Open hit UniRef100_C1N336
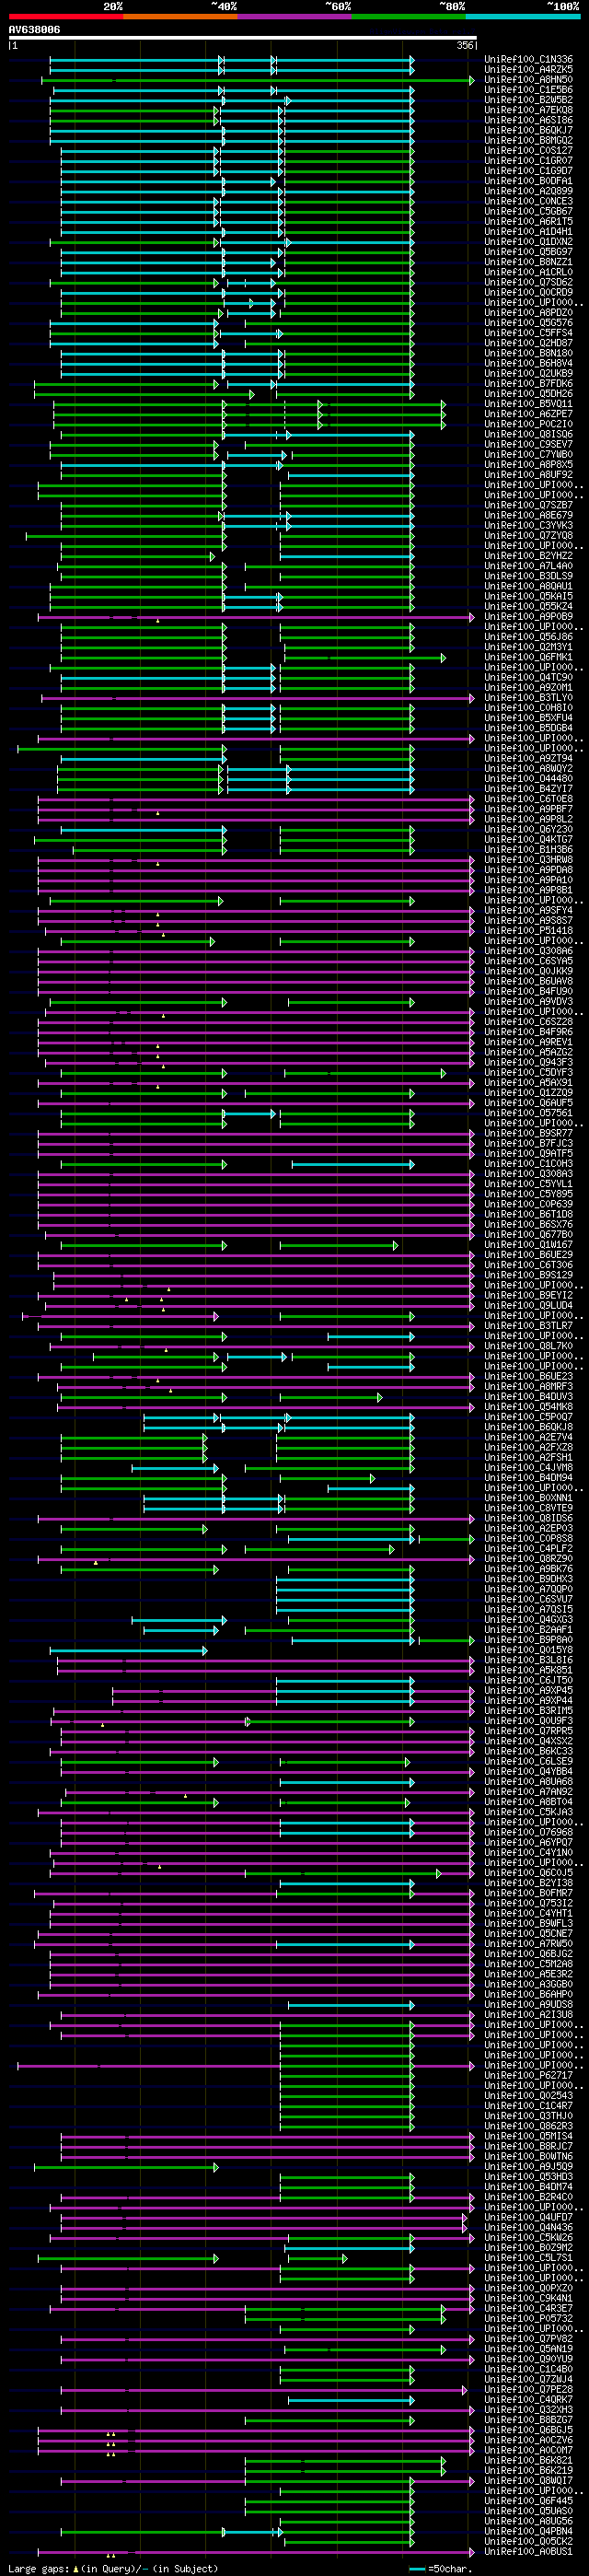 click(x=528, y=60)
